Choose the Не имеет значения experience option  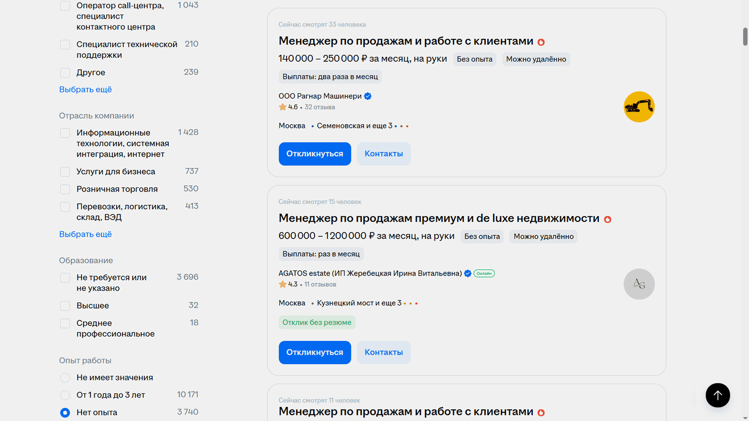point(65,378)
